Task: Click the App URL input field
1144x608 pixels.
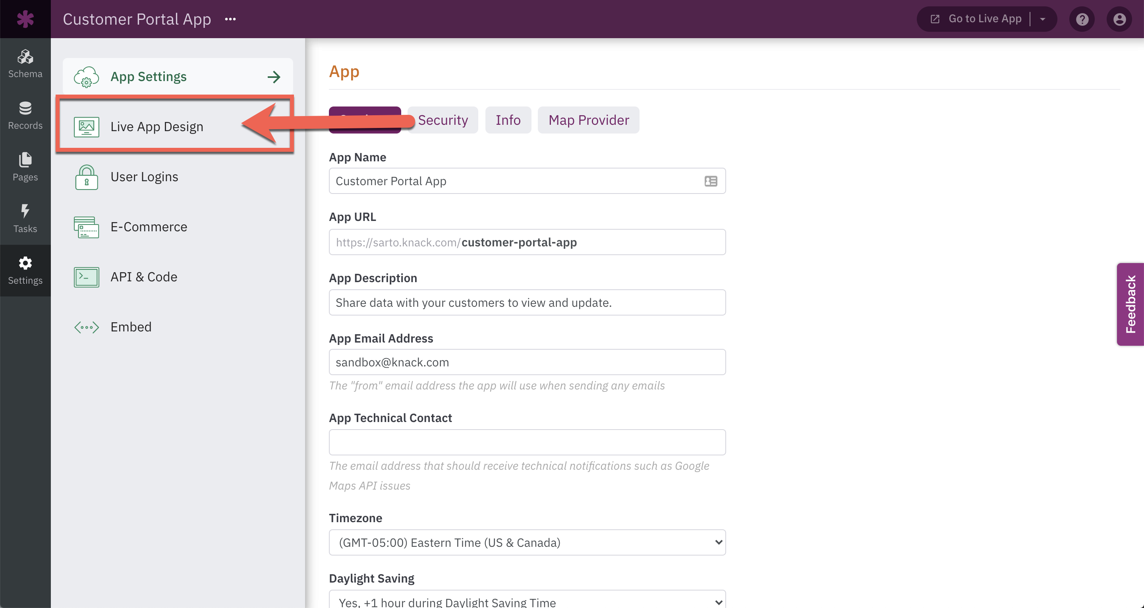Action: (527, 242)
